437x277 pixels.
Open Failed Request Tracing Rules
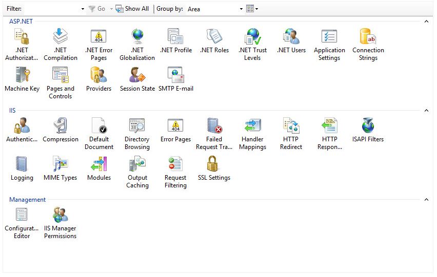(214, 134)
